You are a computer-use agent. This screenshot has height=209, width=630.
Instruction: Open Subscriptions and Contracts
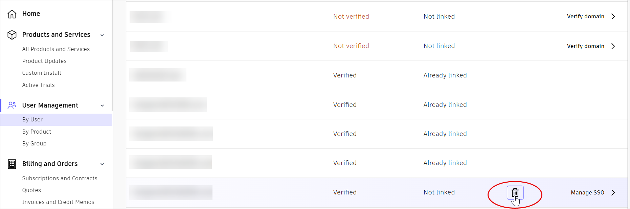click(60, 178)
